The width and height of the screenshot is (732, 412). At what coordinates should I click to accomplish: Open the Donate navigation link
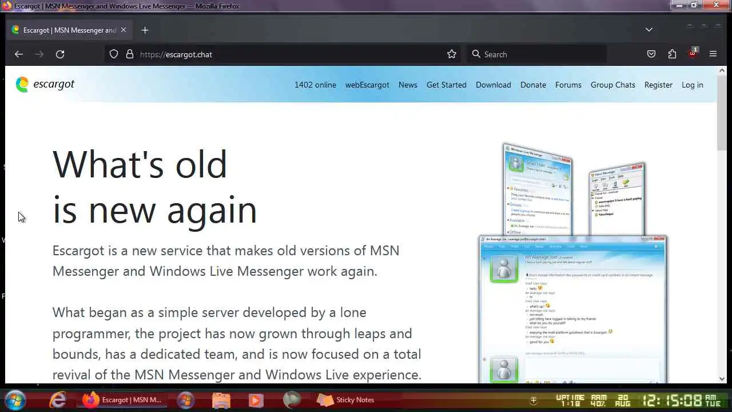point(533,85)
